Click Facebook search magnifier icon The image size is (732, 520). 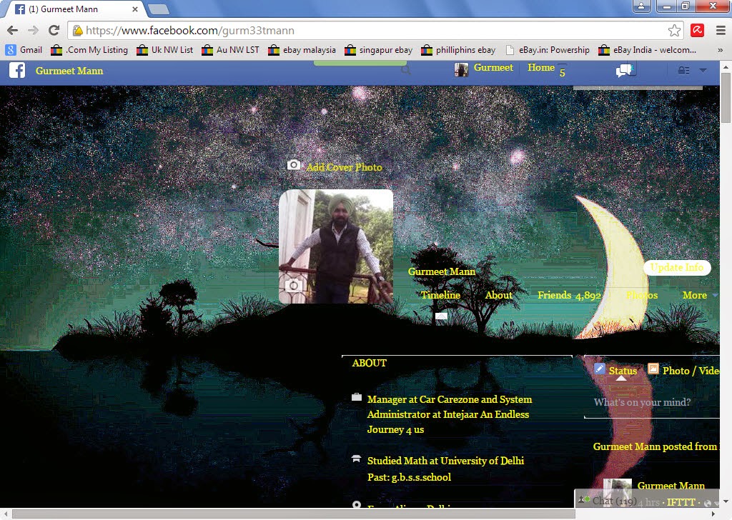point(406,71)
